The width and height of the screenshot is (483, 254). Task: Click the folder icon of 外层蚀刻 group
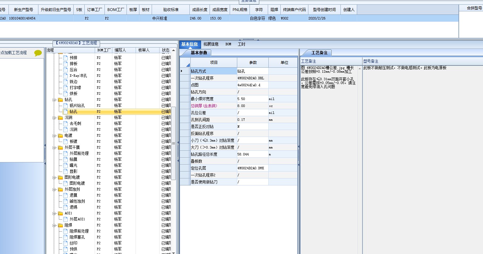(x=60, y=189)
